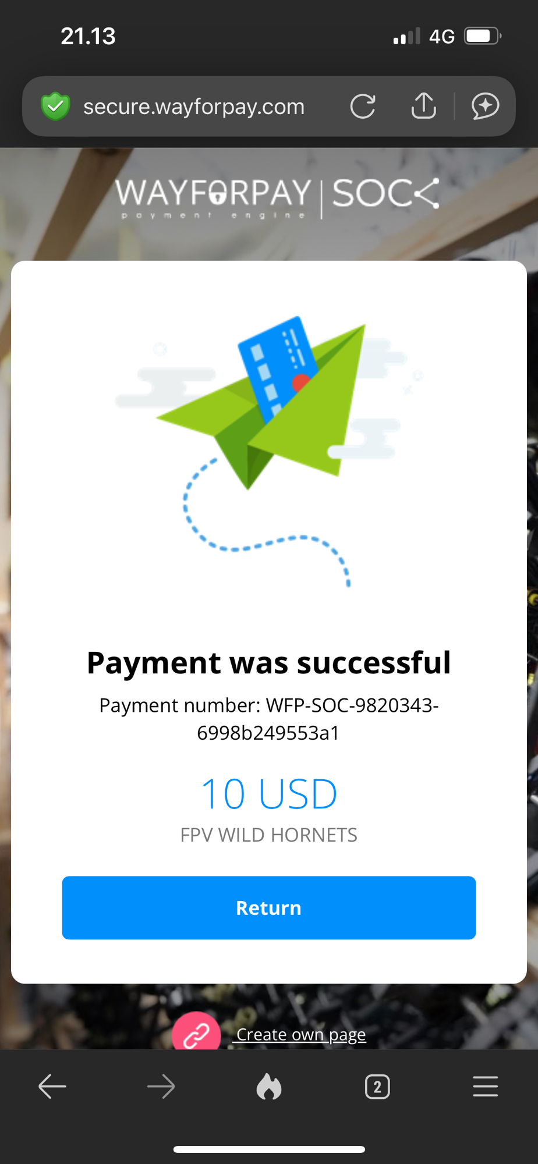The image size is (538, 1164).
Task: Select the payment number text
Action: click(268, 719)
